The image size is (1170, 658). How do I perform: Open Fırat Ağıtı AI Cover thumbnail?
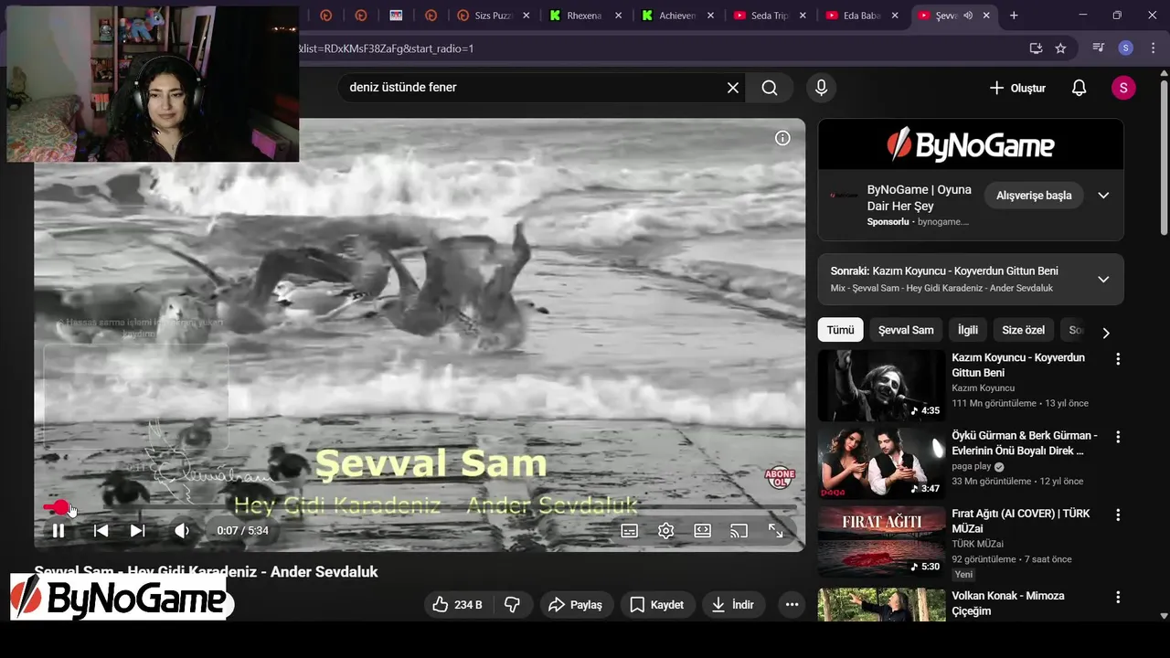click(x=881, y=541)
